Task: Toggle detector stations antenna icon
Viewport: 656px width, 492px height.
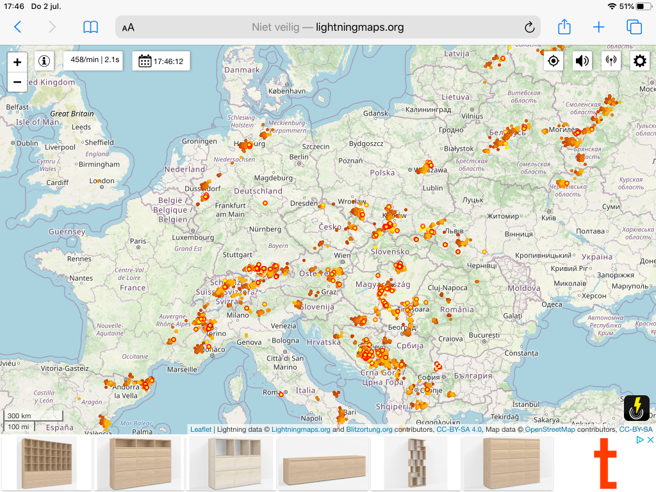Action: pyautogui.click(x=611, y=61)
